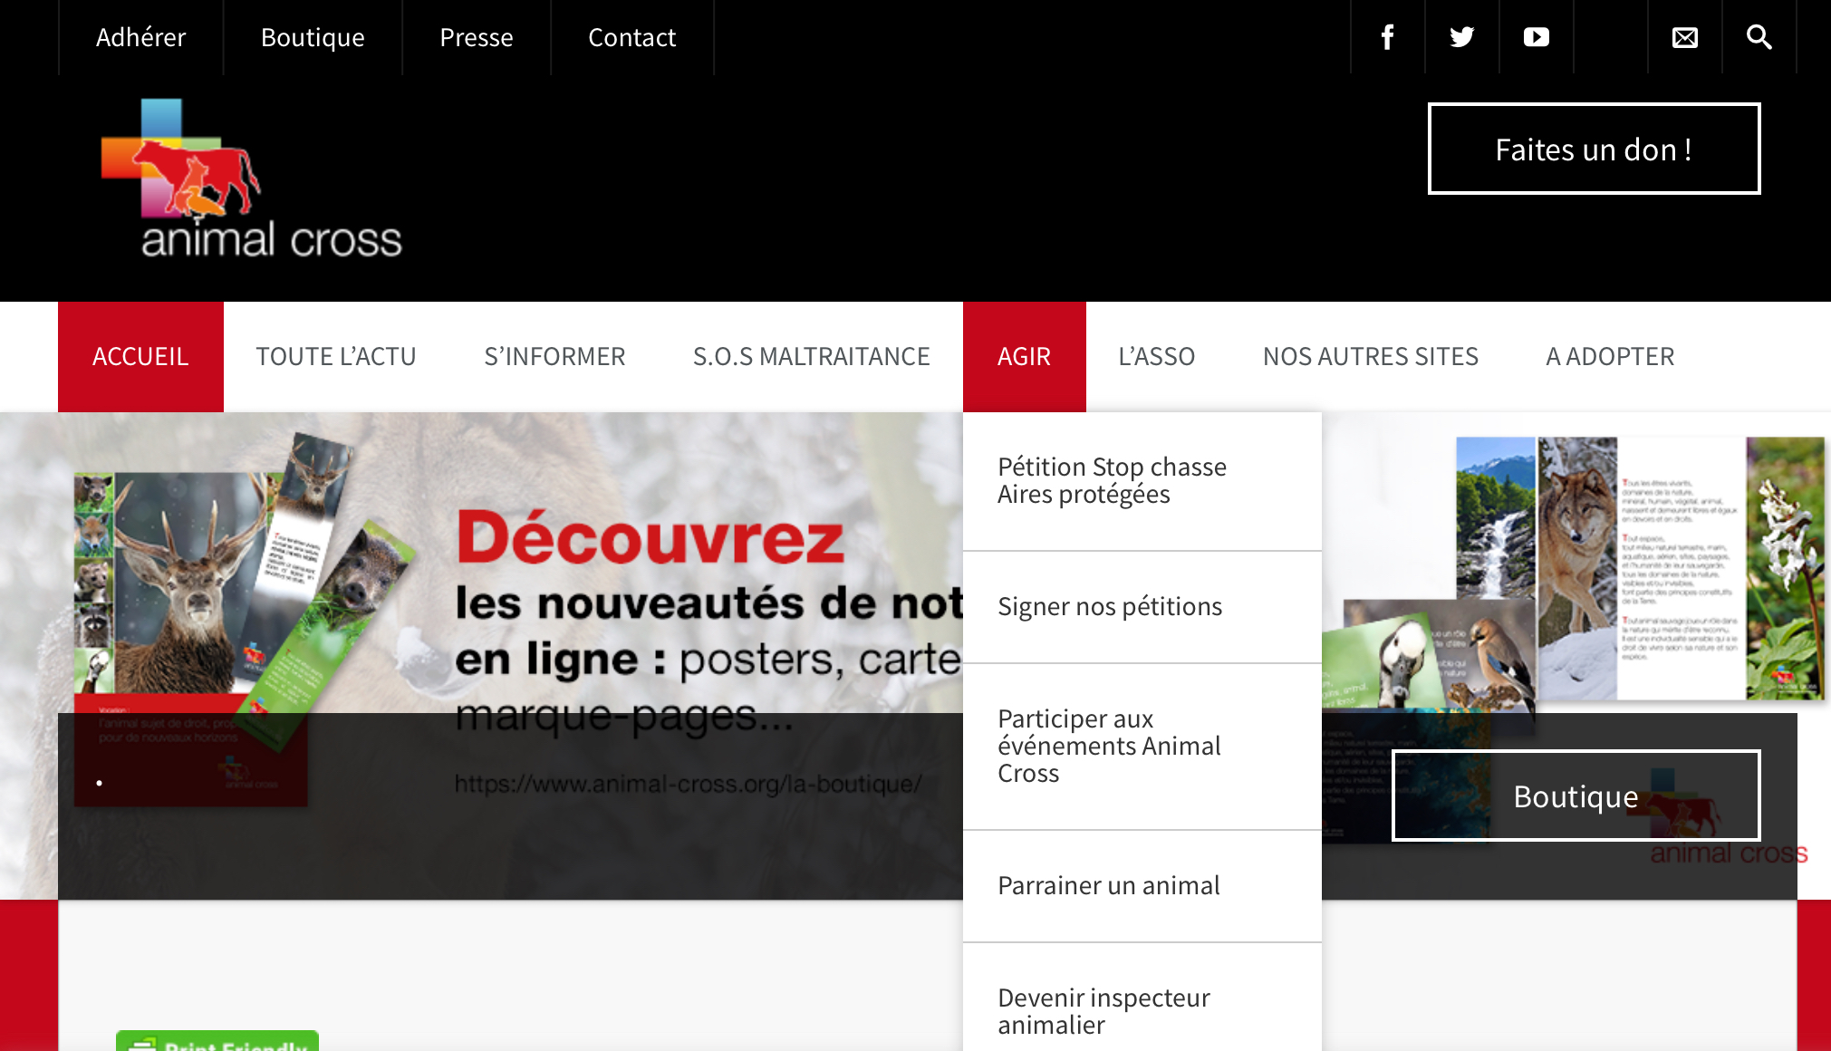Image resolution: width=1831 pixels, height=1051 pixels.
Task: Open the search magnifier icon
Action: click(x=1759, y=37)
